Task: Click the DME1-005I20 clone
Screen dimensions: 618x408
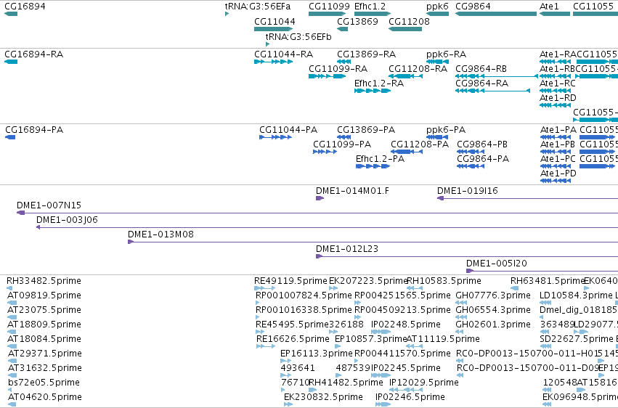Action: (542, 271)
